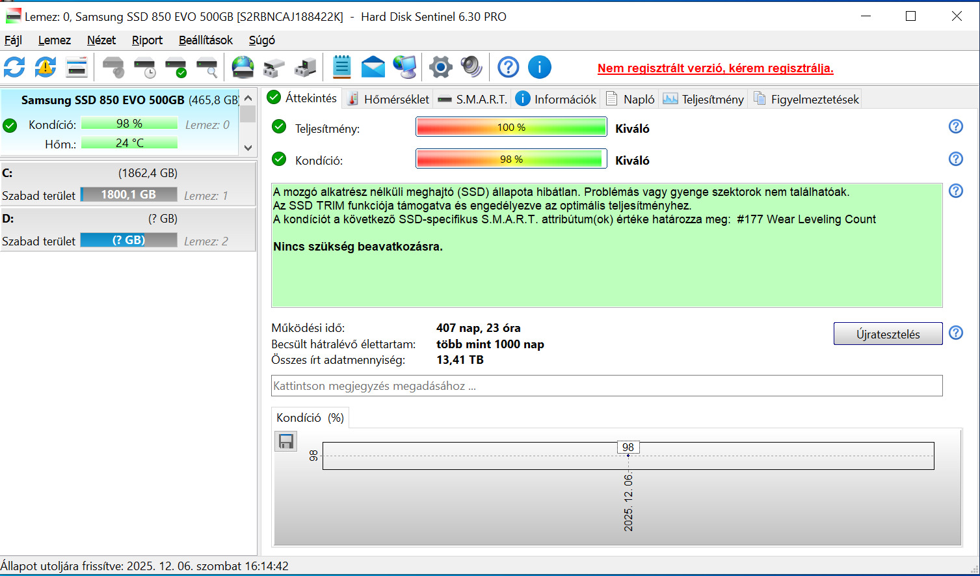Click the Nincs szükség beavatkozásra text
Image resolution: width=980 pixels, height=576 pixels.
point(358,247)
